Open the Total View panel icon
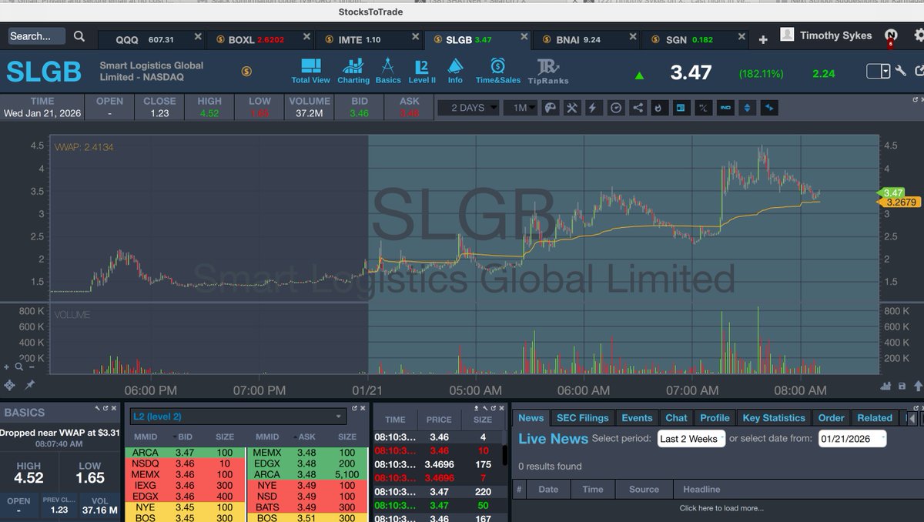924x522 pixels. coord(310,71)
